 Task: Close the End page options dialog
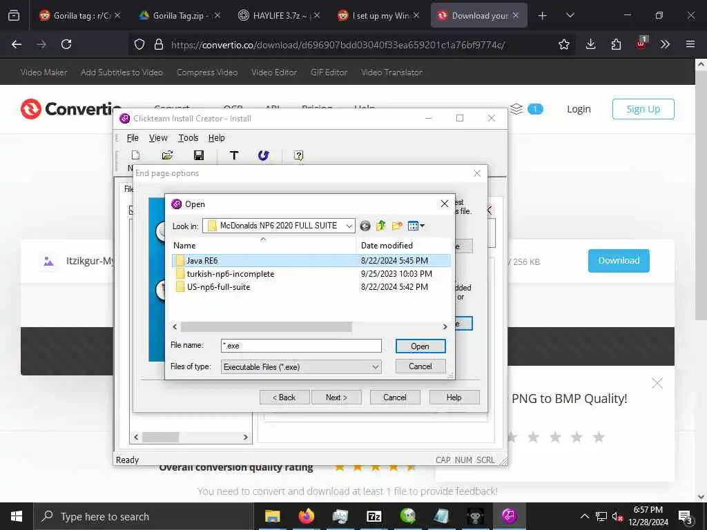[x=477, y=173]
